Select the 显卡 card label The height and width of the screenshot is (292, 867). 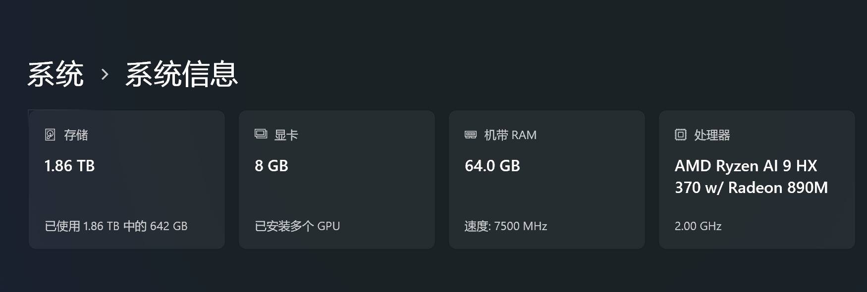(x=286, y=135)
